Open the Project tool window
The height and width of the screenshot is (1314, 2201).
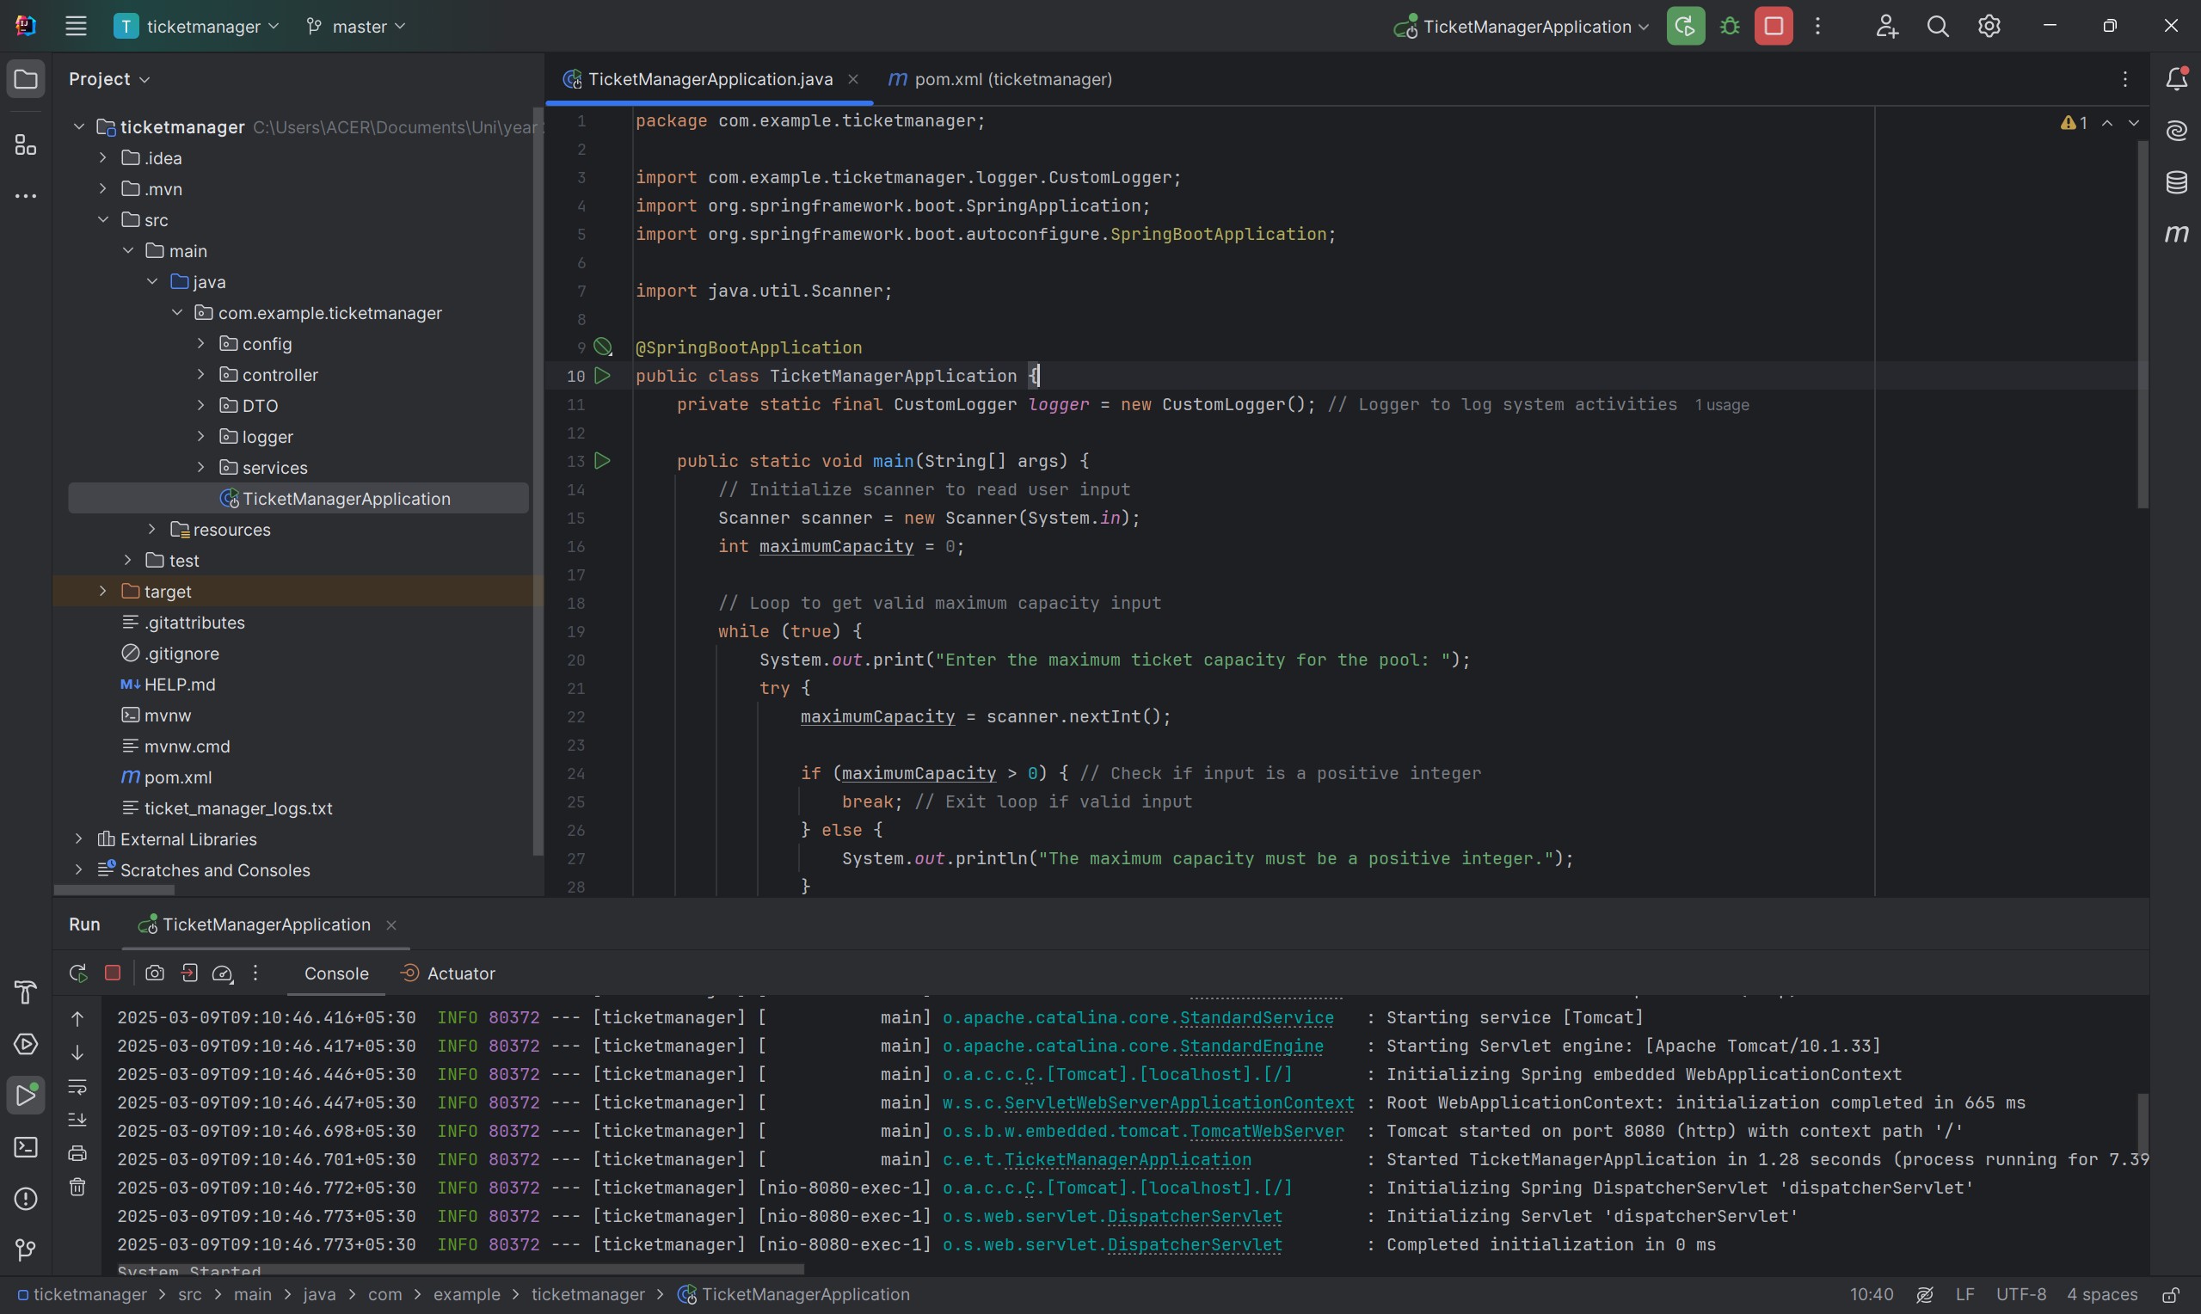point(26,80)
